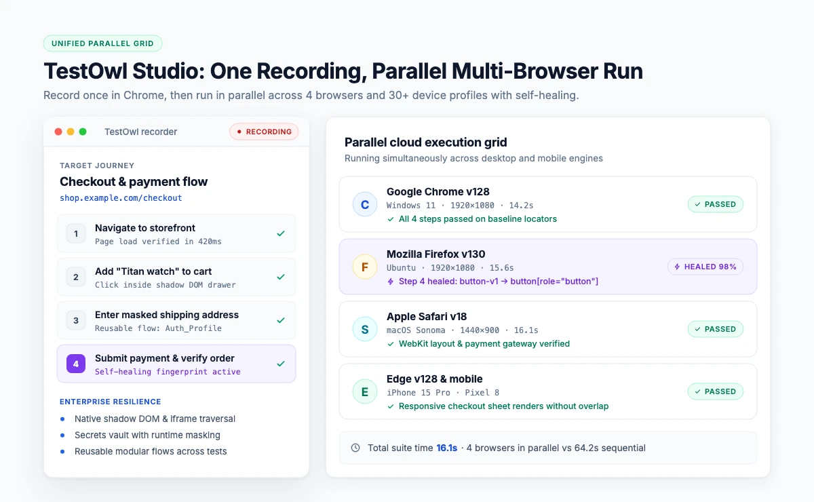Click 'Self-healing fingerprint active' text

(168, 372)
